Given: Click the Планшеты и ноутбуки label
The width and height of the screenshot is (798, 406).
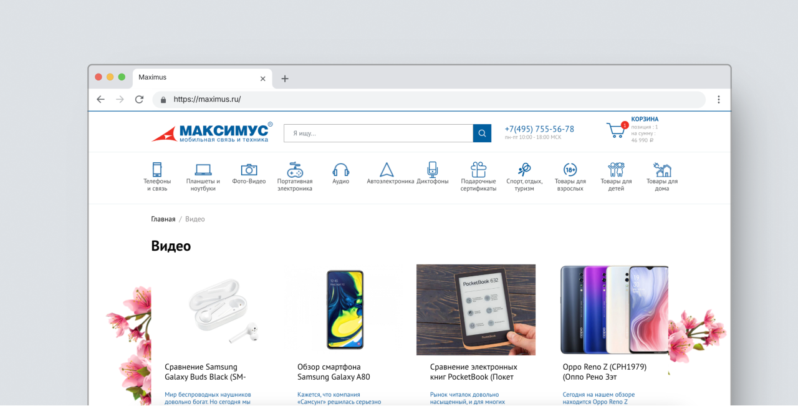Looking at the screenshot, I should click(x=203, y=185).
